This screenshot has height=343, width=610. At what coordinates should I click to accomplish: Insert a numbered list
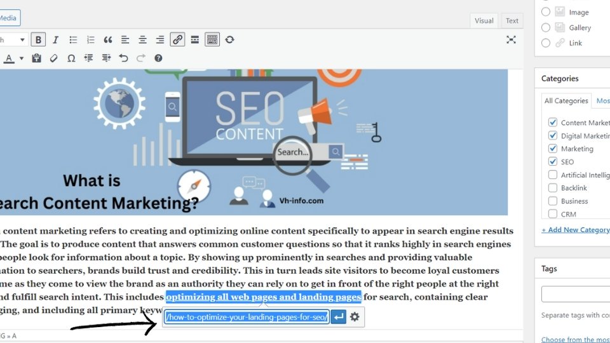[91, 39]
